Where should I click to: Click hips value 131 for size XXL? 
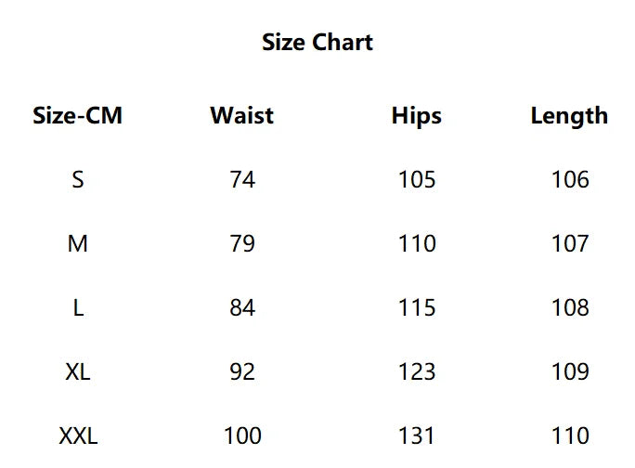[416, 436]
